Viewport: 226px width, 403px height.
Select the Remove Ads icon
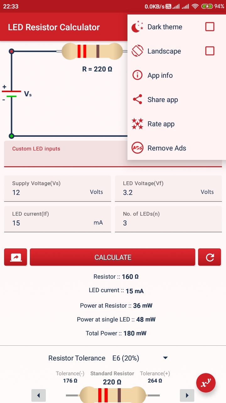[137, 148]
